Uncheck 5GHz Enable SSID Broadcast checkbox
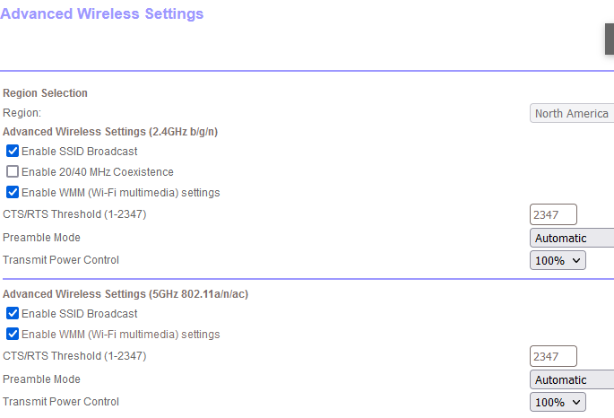 pos(13,313)
